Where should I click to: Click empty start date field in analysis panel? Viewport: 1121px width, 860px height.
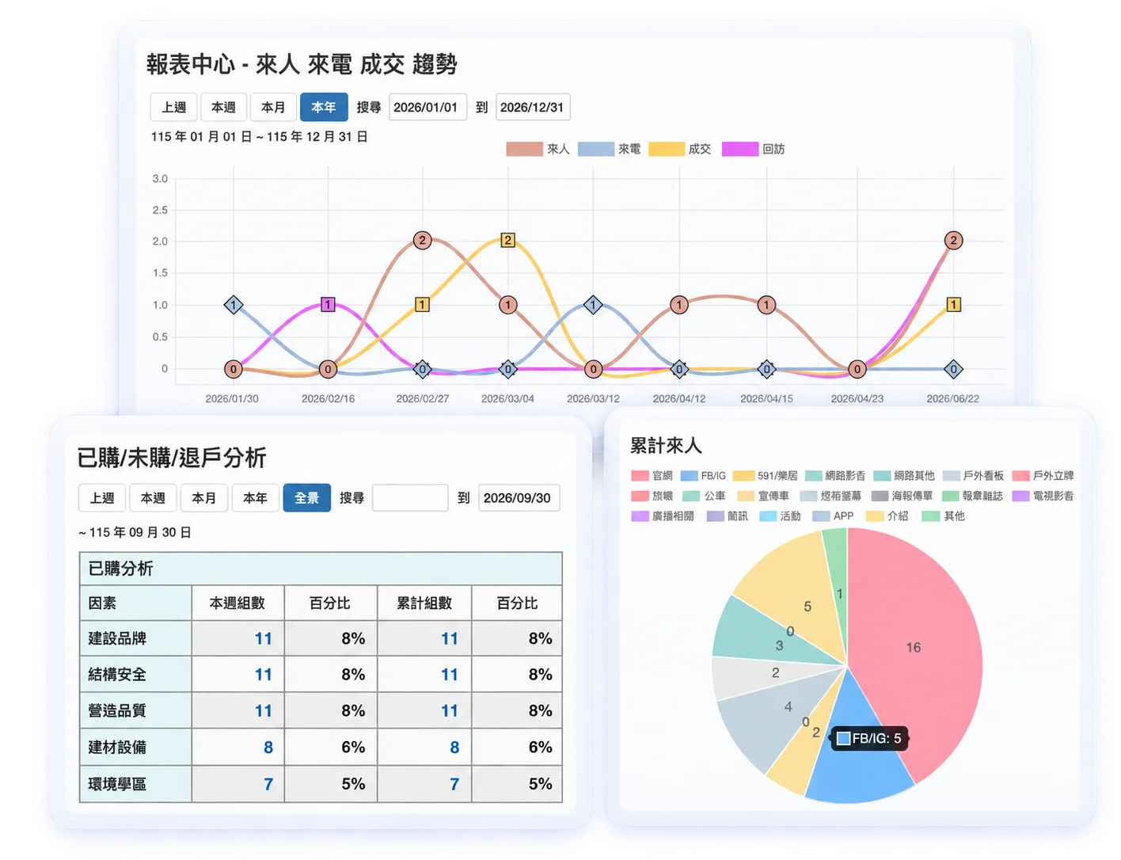410,498
